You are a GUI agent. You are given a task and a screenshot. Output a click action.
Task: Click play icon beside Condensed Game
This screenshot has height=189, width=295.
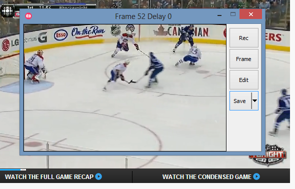[x=256, y=176]
